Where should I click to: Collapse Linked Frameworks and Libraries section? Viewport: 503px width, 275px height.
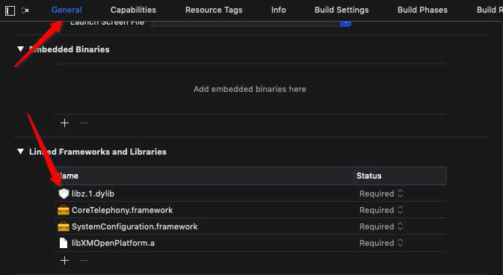pyautogui.click(x=20, y=152)
